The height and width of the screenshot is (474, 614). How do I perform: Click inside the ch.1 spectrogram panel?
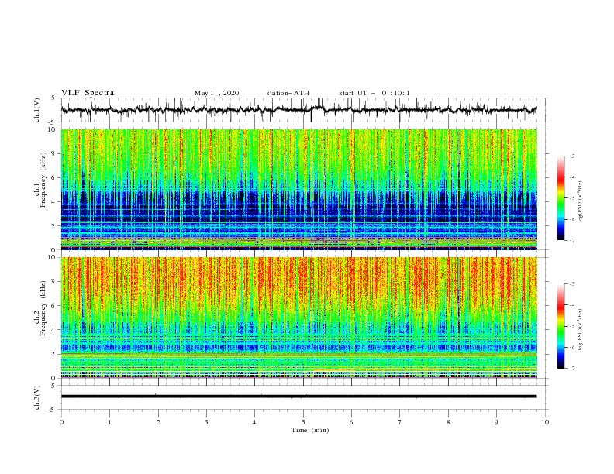[x=298, y=189]
